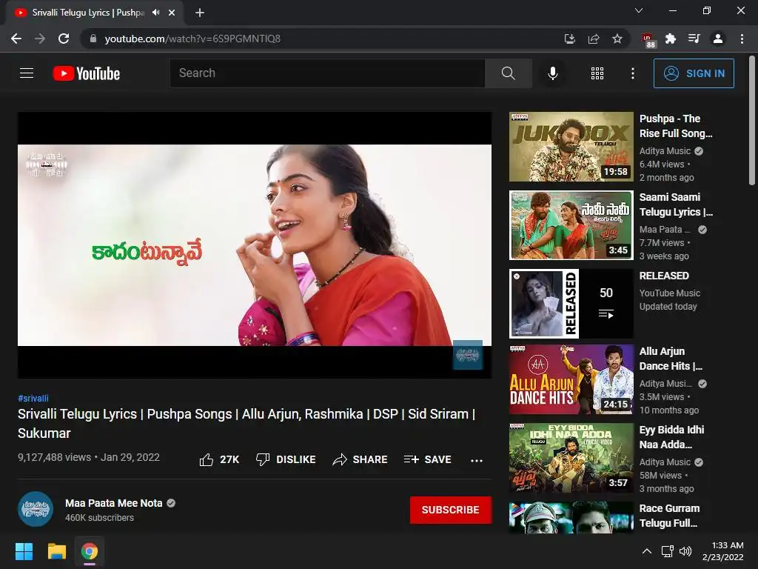Screen dimensions: 758x569
Task: Open the Maa Paata Mee Nota channel name
Action: click(x=113, y=503)
